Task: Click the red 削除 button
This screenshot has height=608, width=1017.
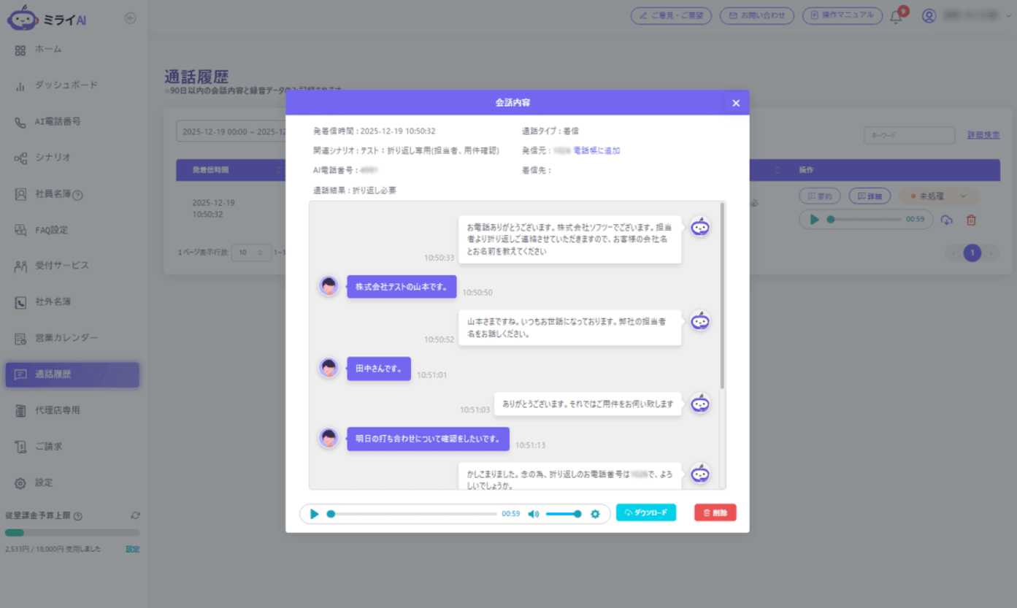Action: [x=715, y=513]
